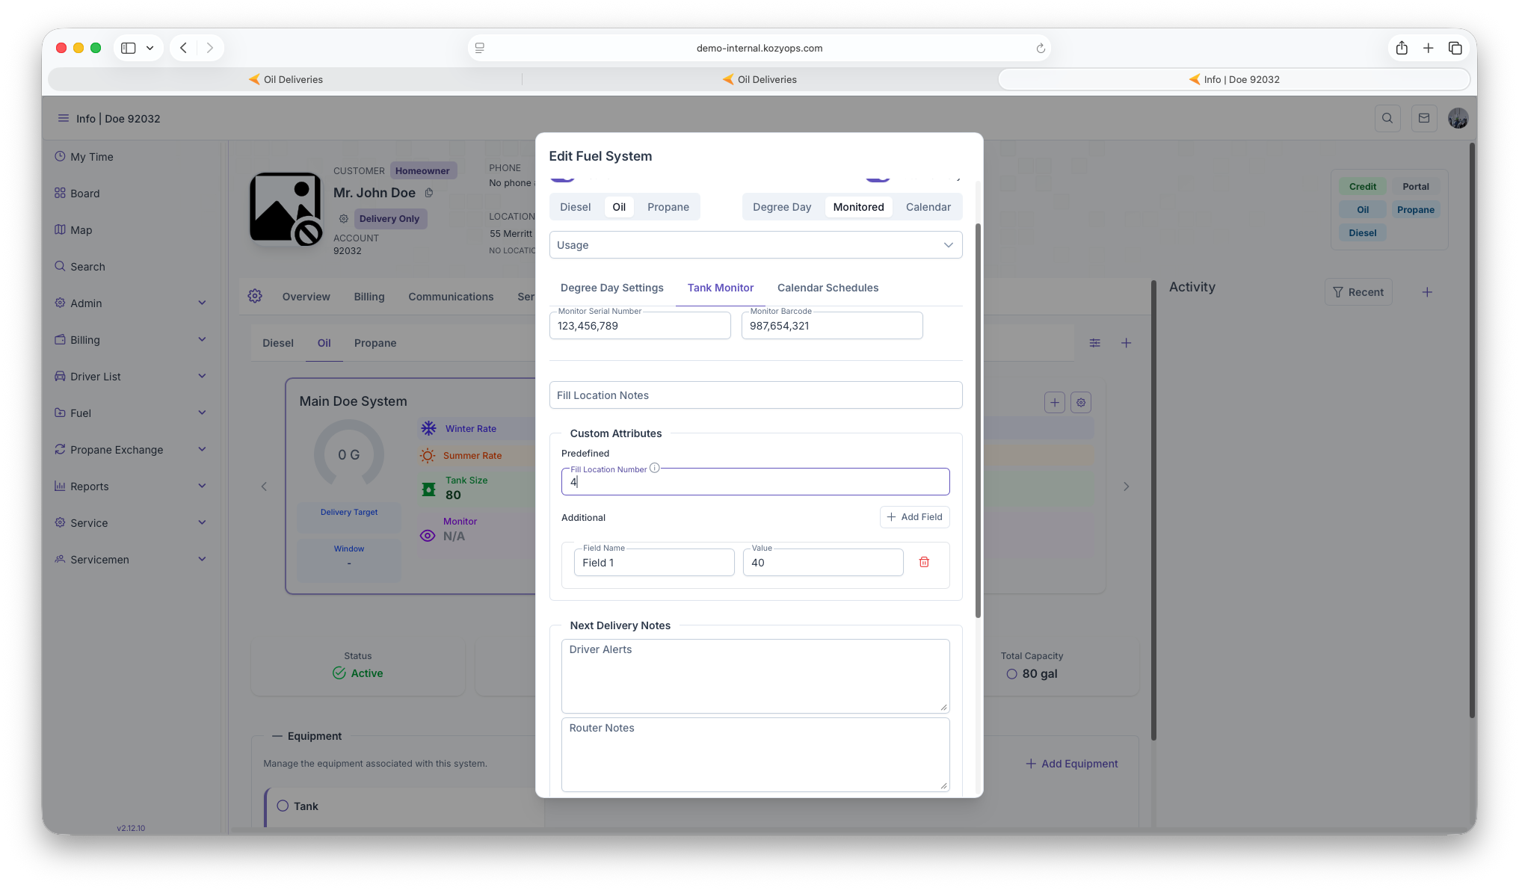
Task: Open Degree Day Settings tab
Action: (x=611, y=288)
